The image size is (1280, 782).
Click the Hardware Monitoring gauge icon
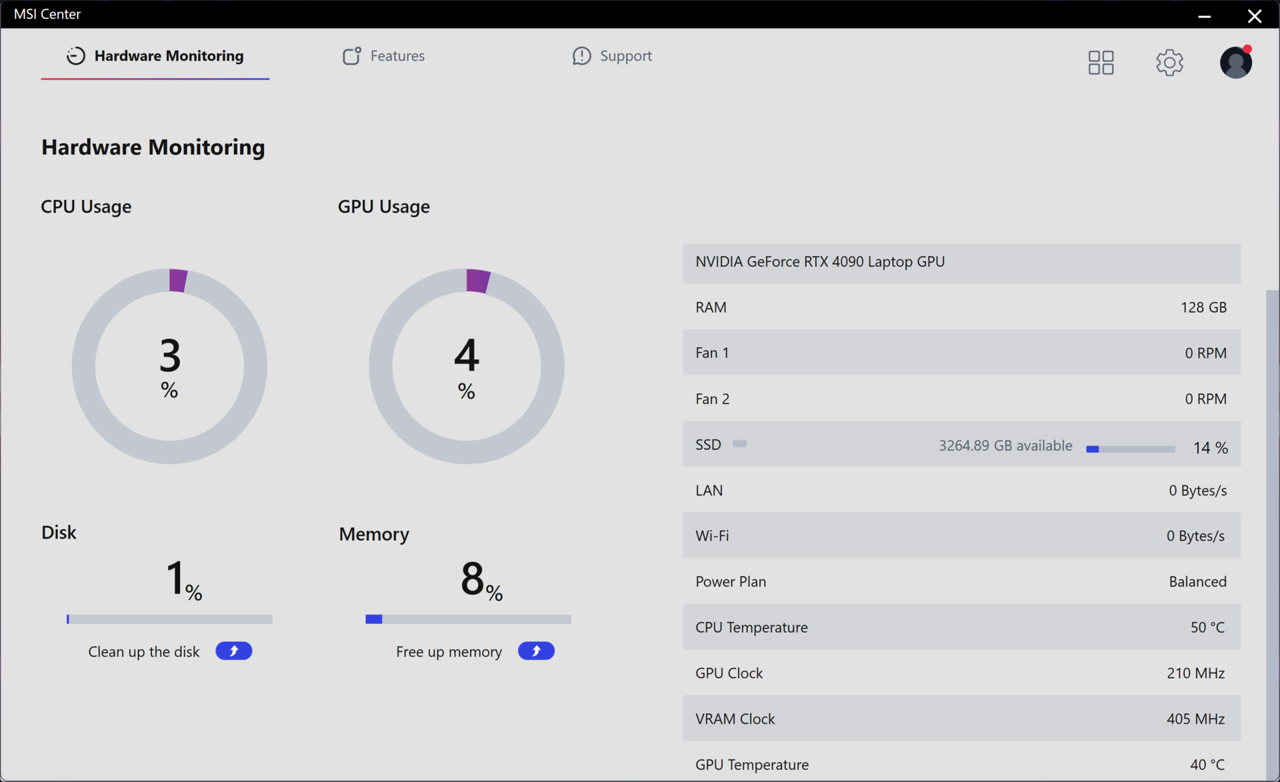(x=76, y=56)
